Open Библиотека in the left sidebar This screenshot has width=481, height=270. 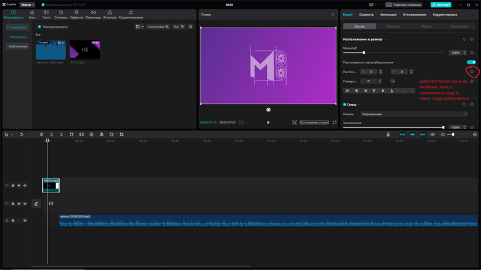point(18,46)
